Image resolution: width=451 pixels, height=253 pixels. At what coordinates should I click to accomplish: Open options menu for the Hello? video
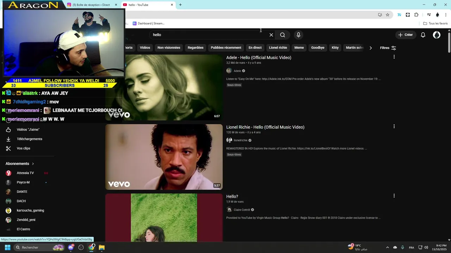coord(394,196)
